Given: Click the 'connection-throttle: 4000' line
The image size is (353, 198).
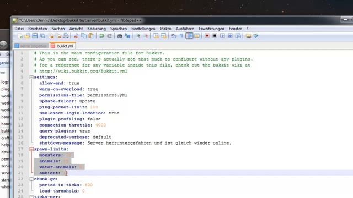Looking at the screenshot, I should (x=72, y=125).
